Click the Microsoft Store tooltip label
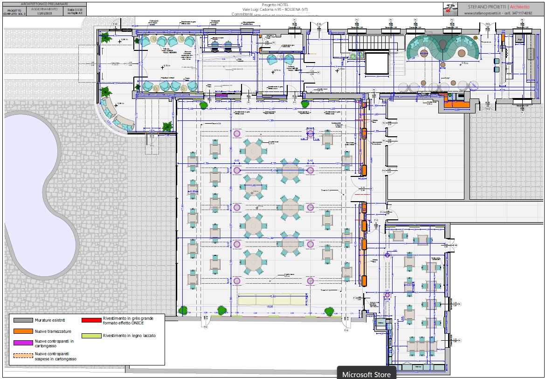The height and width of the screenshot is (379, 546). click(366, 374)
